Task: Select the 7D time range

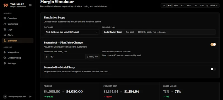Action: [x=164, y=6]
